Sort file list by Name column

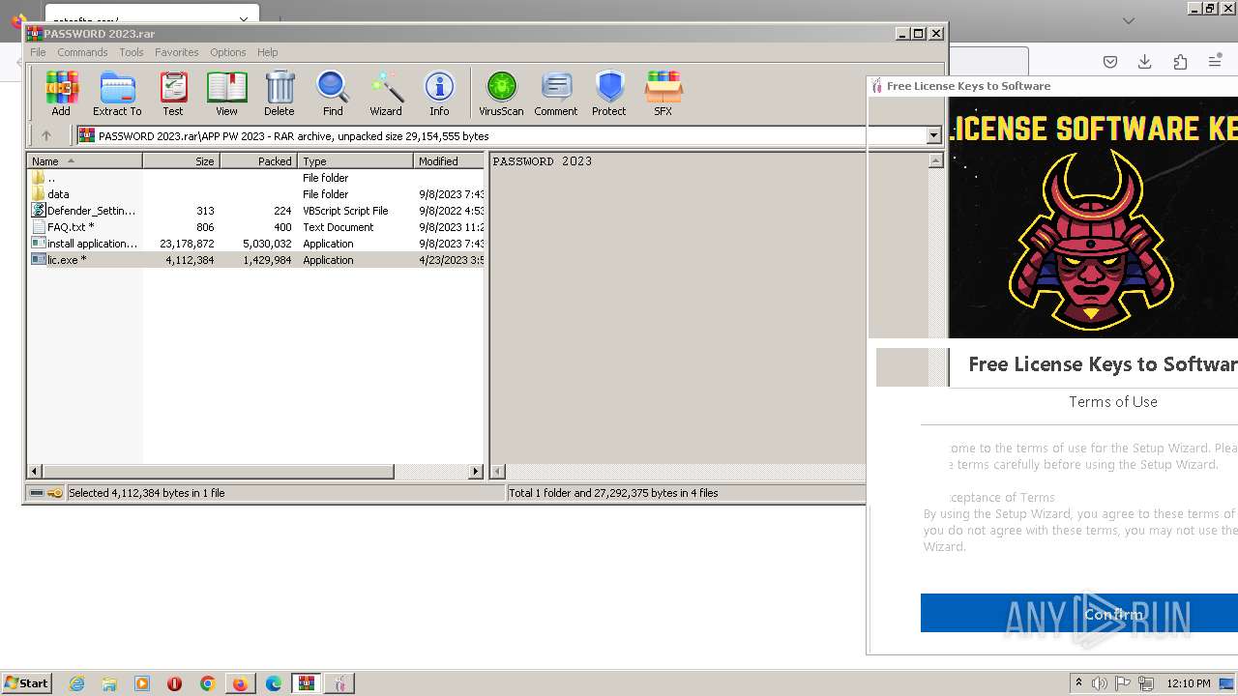85,161
